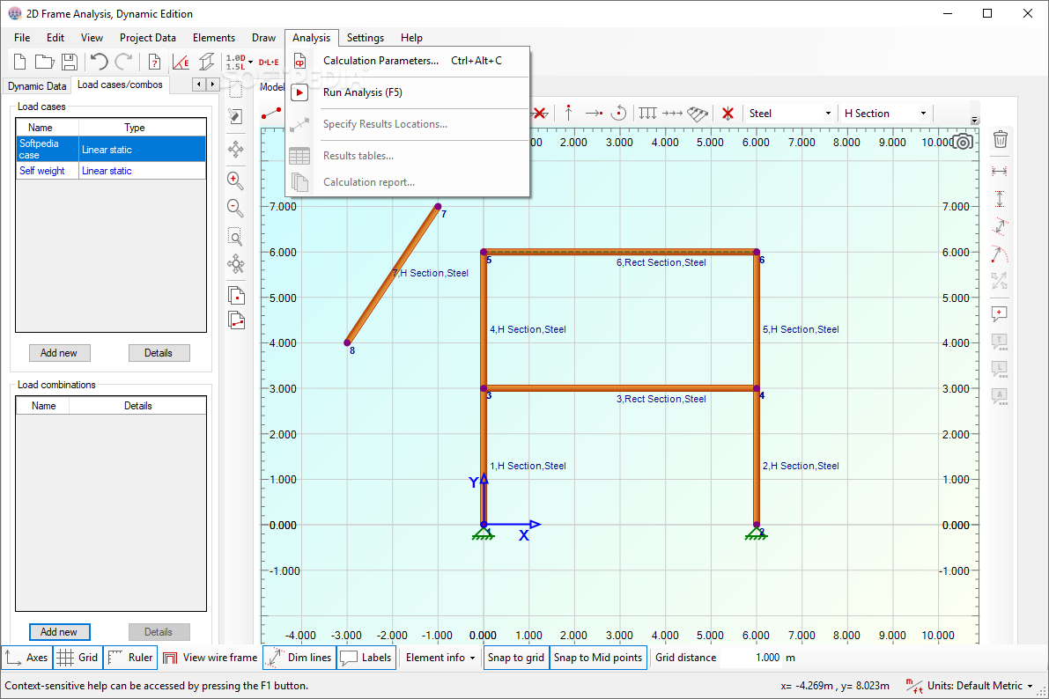Open the section profile I-beam icon

(x=207, y=63)
